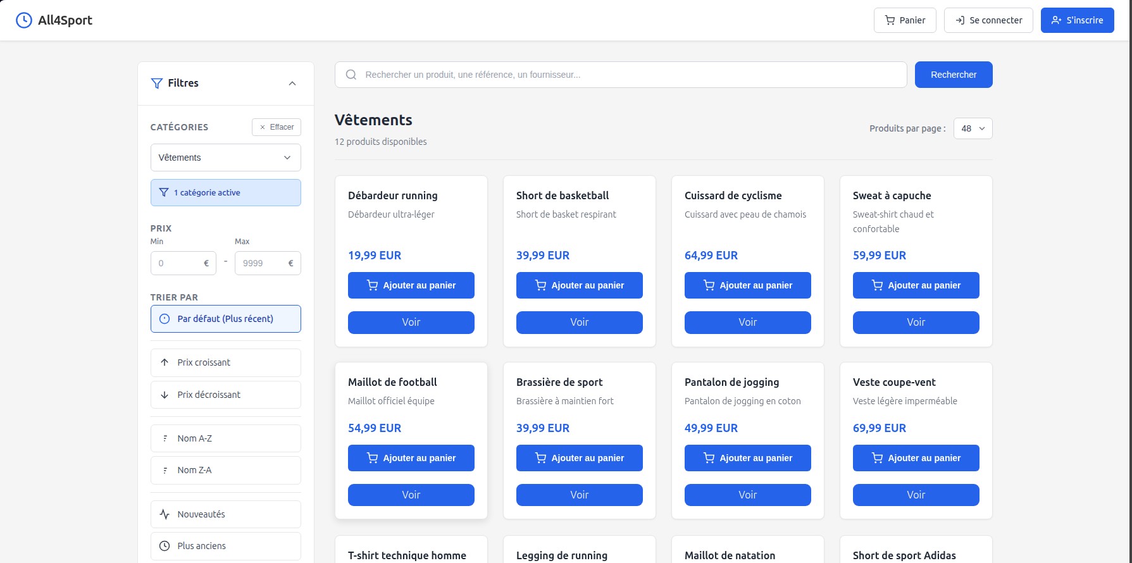This screenshot has width=1132, height=563.
Task: Choose the Nom A-Z sorting option
Action: coord(225,438)
